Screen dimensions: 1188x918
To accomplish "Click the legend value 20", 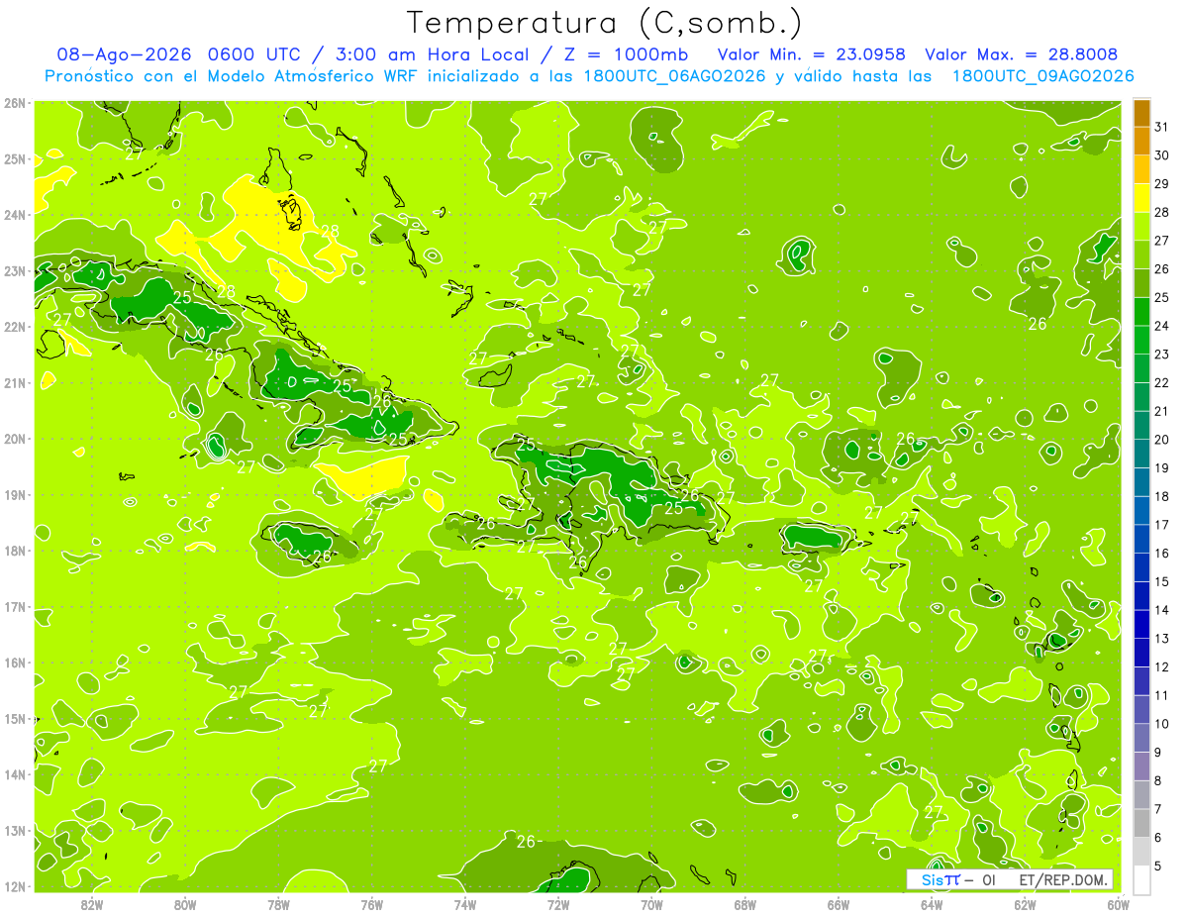I will pos(1161,440).
